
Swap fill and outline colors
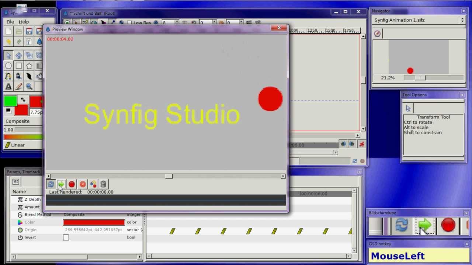pos(23,100)
